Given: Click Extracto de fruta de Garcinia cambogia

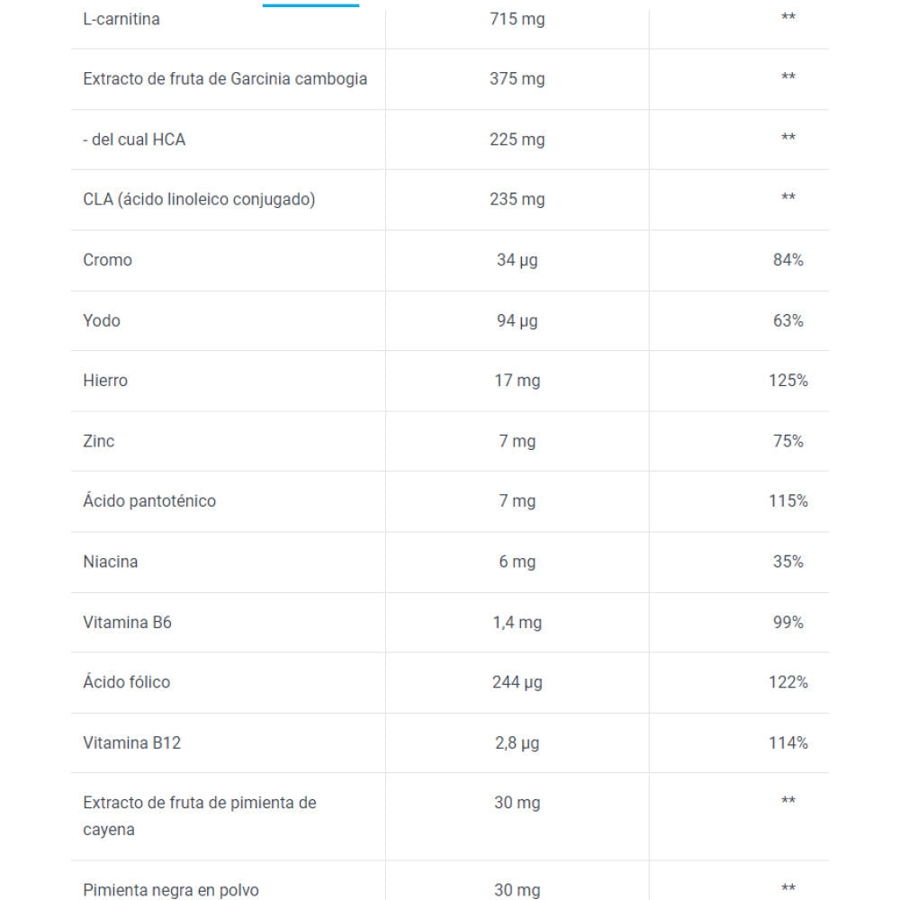Looking at the screenshot, I should point(225,79).
